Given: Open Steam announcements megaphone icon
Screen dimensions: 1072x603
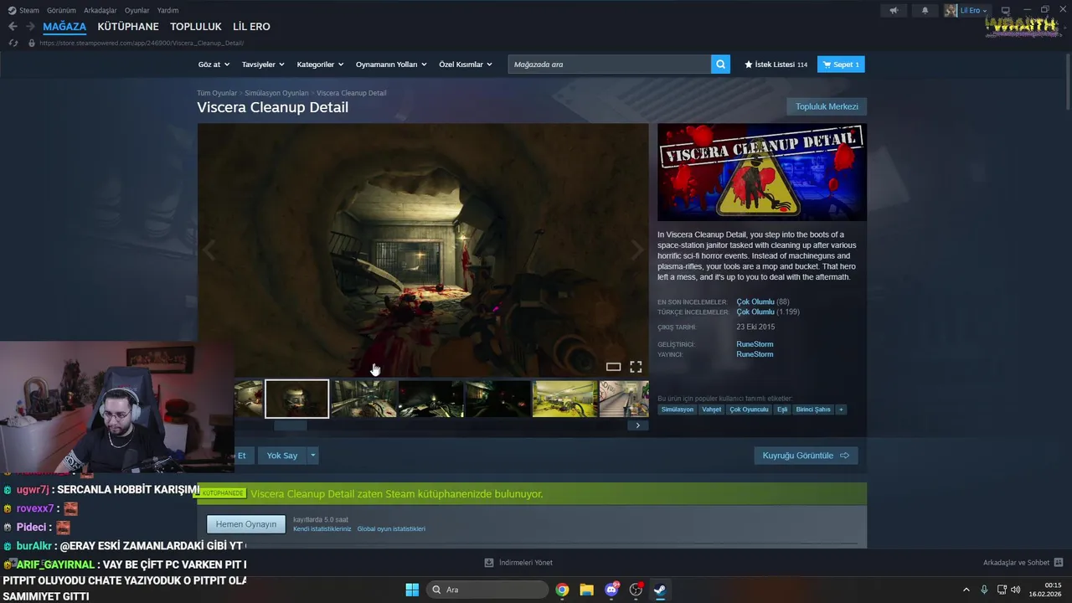Looking at the screenshot, I should coord(894,10).
